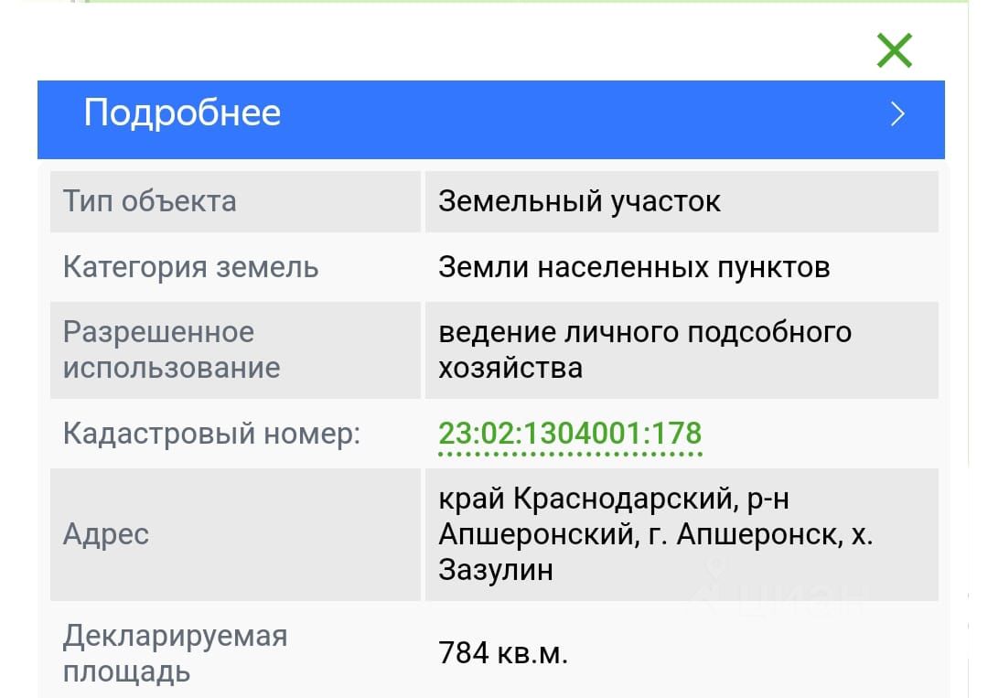
Task: Expand details via the right chevron arrow
Action: click(897, 114)
